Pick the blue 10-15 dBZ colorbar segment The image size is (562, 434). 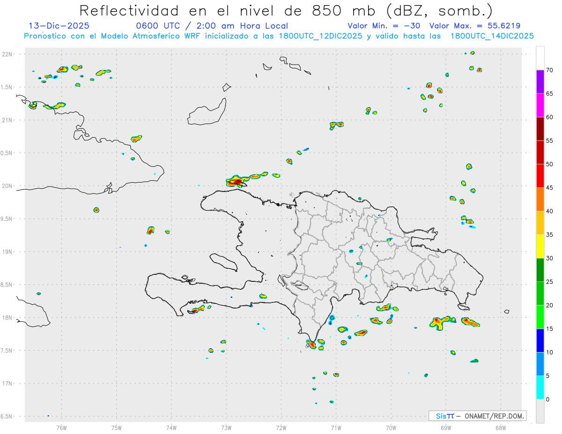(540, 340)
